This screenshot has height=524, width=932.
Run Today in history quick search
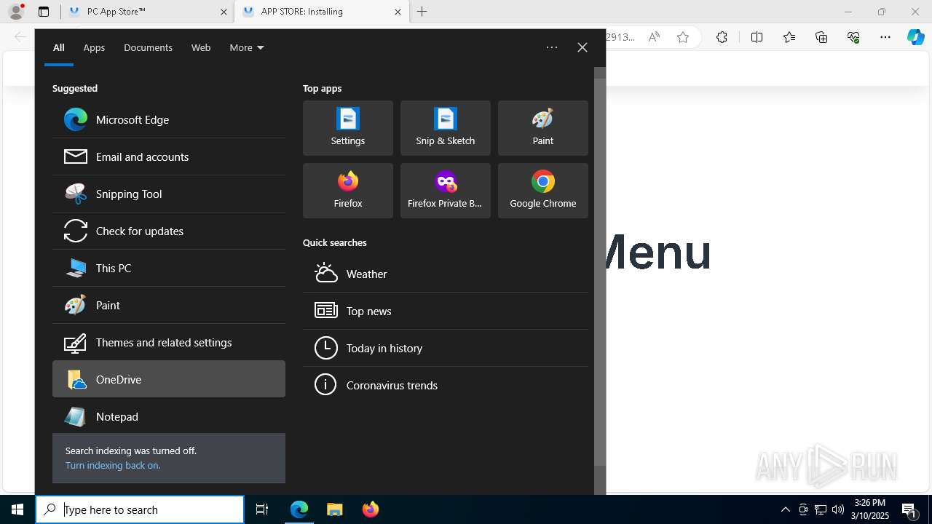pyautogui.click(x=446, y=348)
